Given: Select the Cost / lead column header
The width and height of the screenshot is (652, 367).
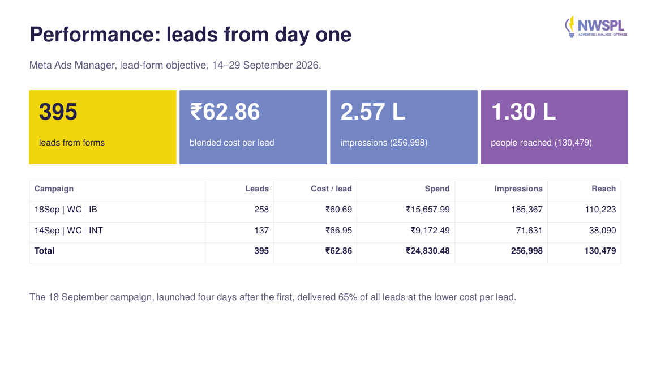Looking at the screenshot, I should (x=332, y=189).
